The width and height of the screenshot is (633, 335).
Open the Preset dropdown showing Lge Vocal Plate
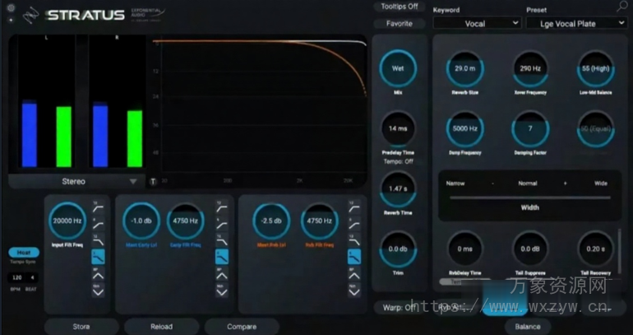[x=576, y=23]
